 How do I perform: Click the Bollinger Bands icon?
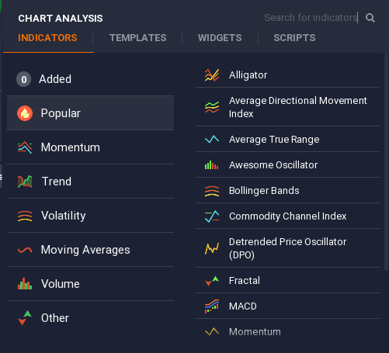click(212, 191)
